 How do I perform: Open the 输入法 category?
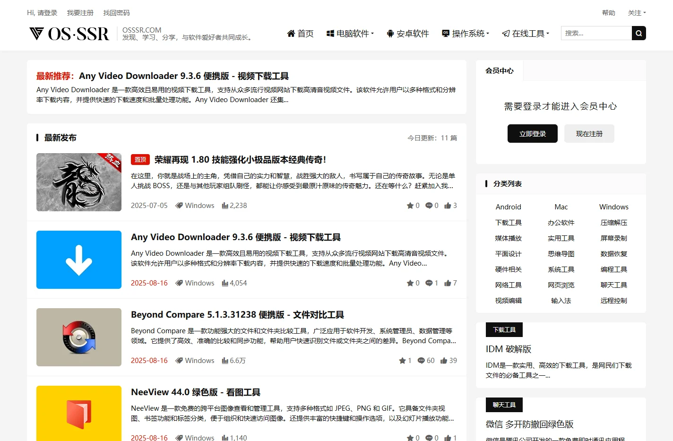(x=561, y=301)
